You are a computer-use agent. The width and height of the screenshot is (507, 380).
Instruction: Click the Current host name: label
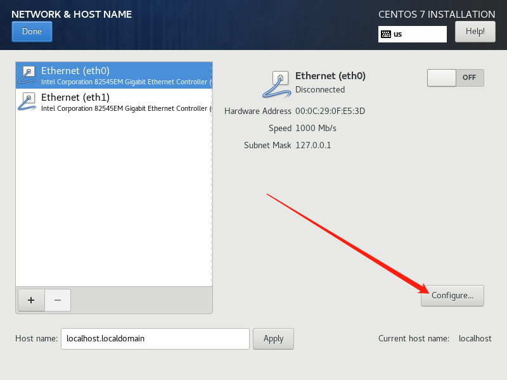click(x=414, y=338)
